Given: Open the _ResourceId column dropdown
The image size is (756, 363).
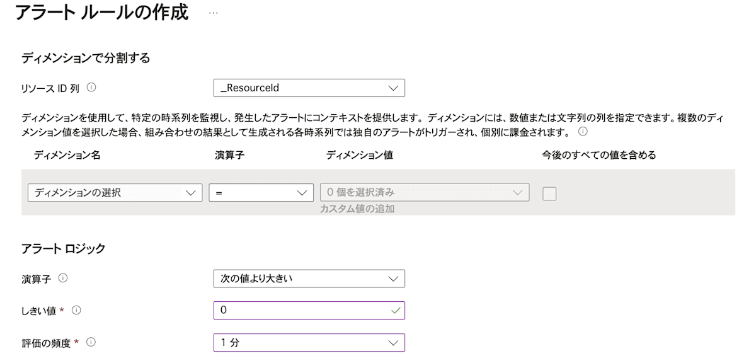Looking at the screenshot, I should tap(309, 88).
